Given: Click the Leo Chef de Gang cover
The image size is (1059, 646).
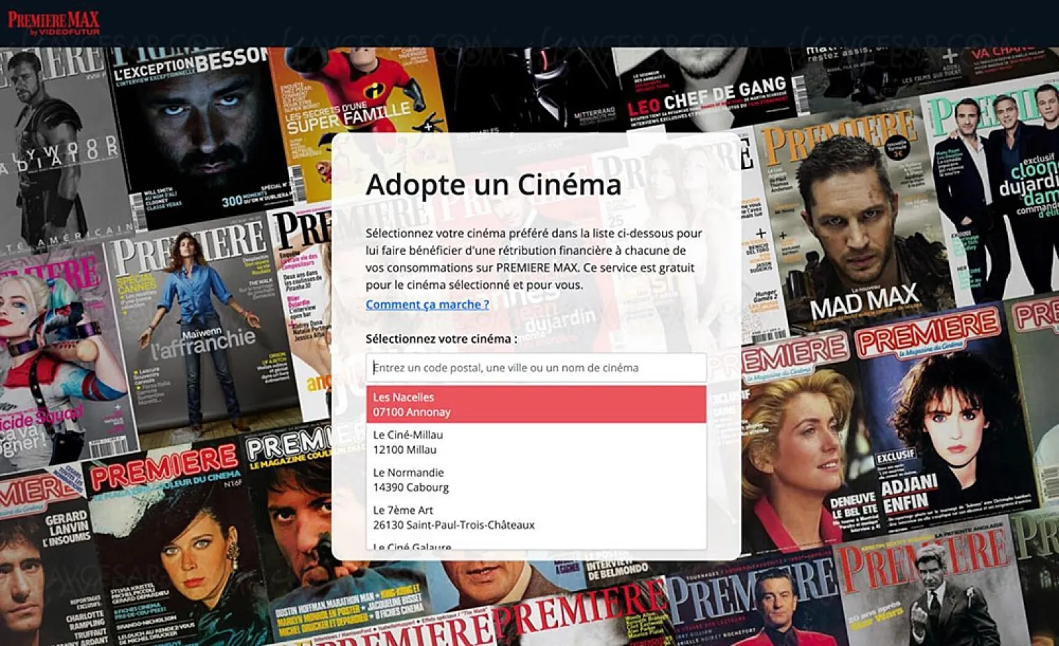Looking at the screenshot, I should pos(707,87).
